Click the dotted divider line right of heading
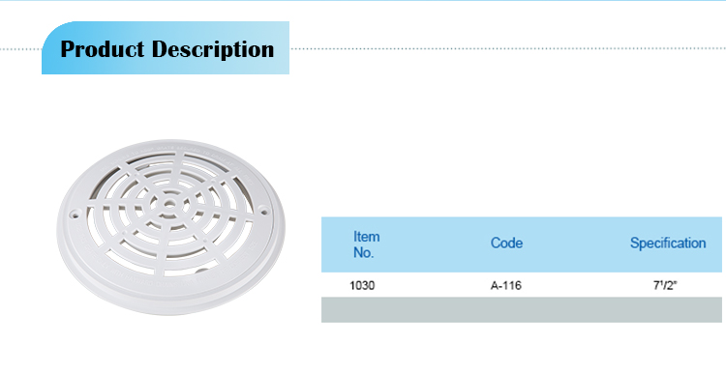 (508, 48)
